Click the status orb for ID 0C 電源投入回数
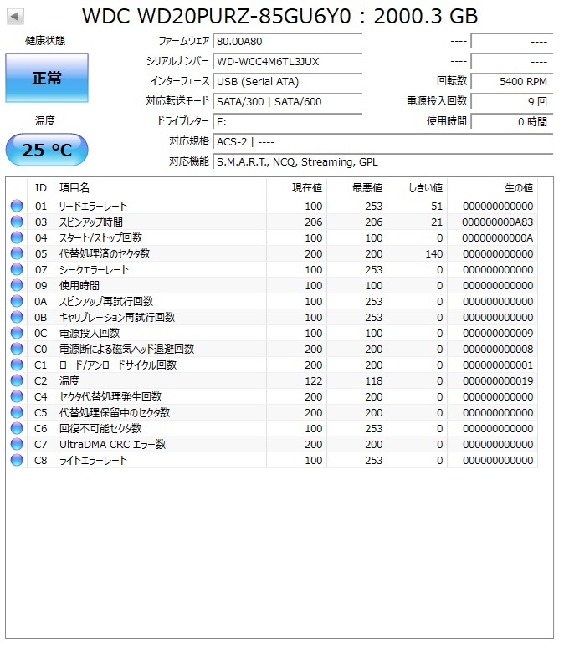The height and width of the screenshot is (648, 564). click(x=17, y=333)
